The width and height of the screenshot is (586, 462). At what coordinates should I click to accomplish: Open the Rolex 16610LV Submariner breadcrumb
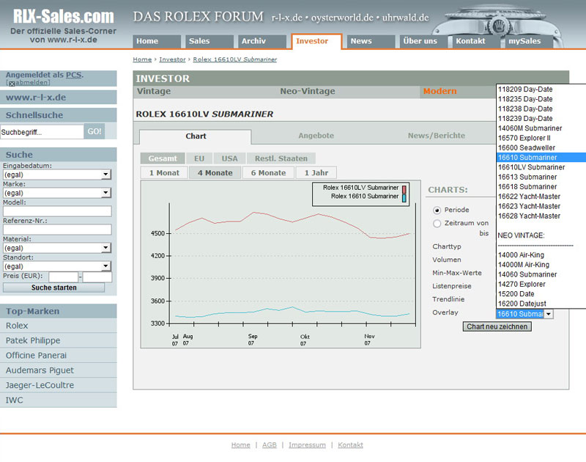234,59
